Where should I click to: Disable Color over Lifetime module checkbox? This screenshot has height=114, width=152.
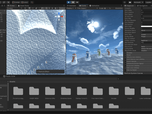(126, 68)
